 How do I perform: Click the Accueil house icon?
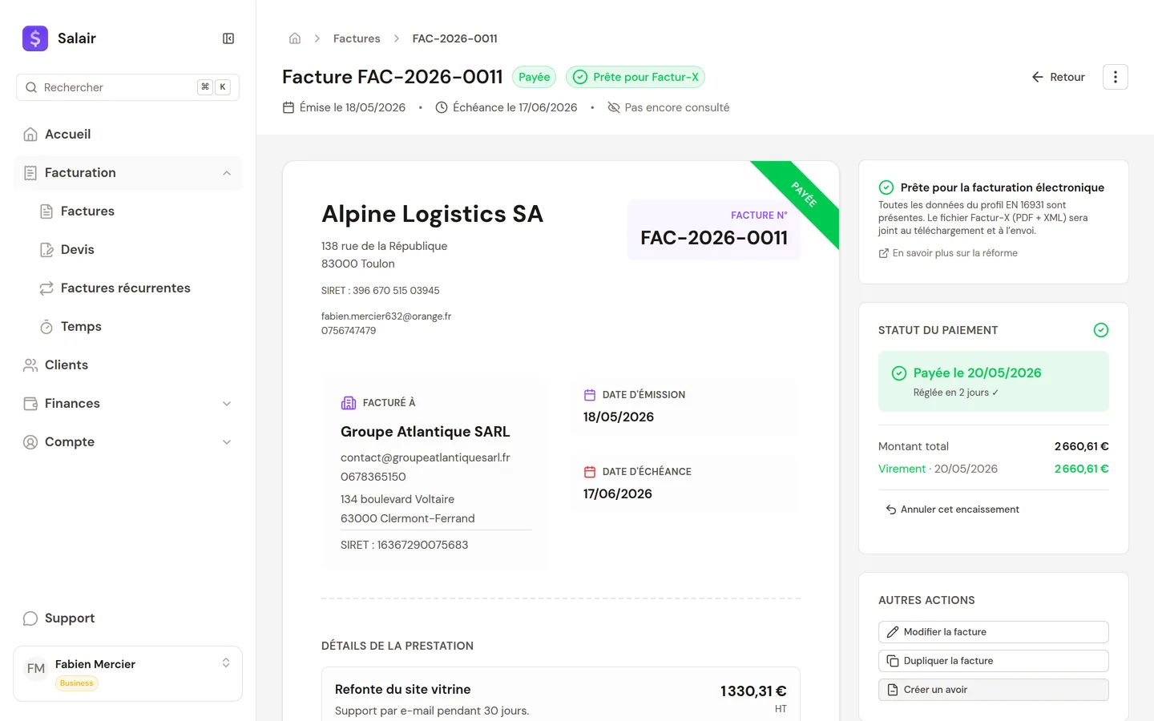coord(30,135)
